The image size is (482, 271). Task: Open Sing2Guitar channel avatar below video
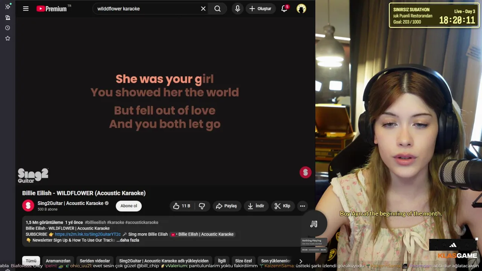[x=28, y=206]
